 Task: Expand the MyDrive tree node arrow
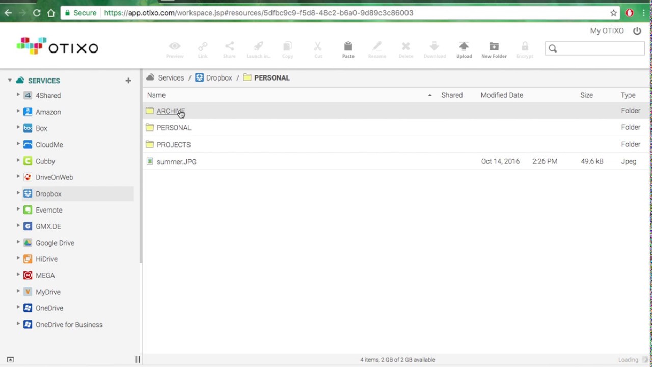tap(18, 291)
